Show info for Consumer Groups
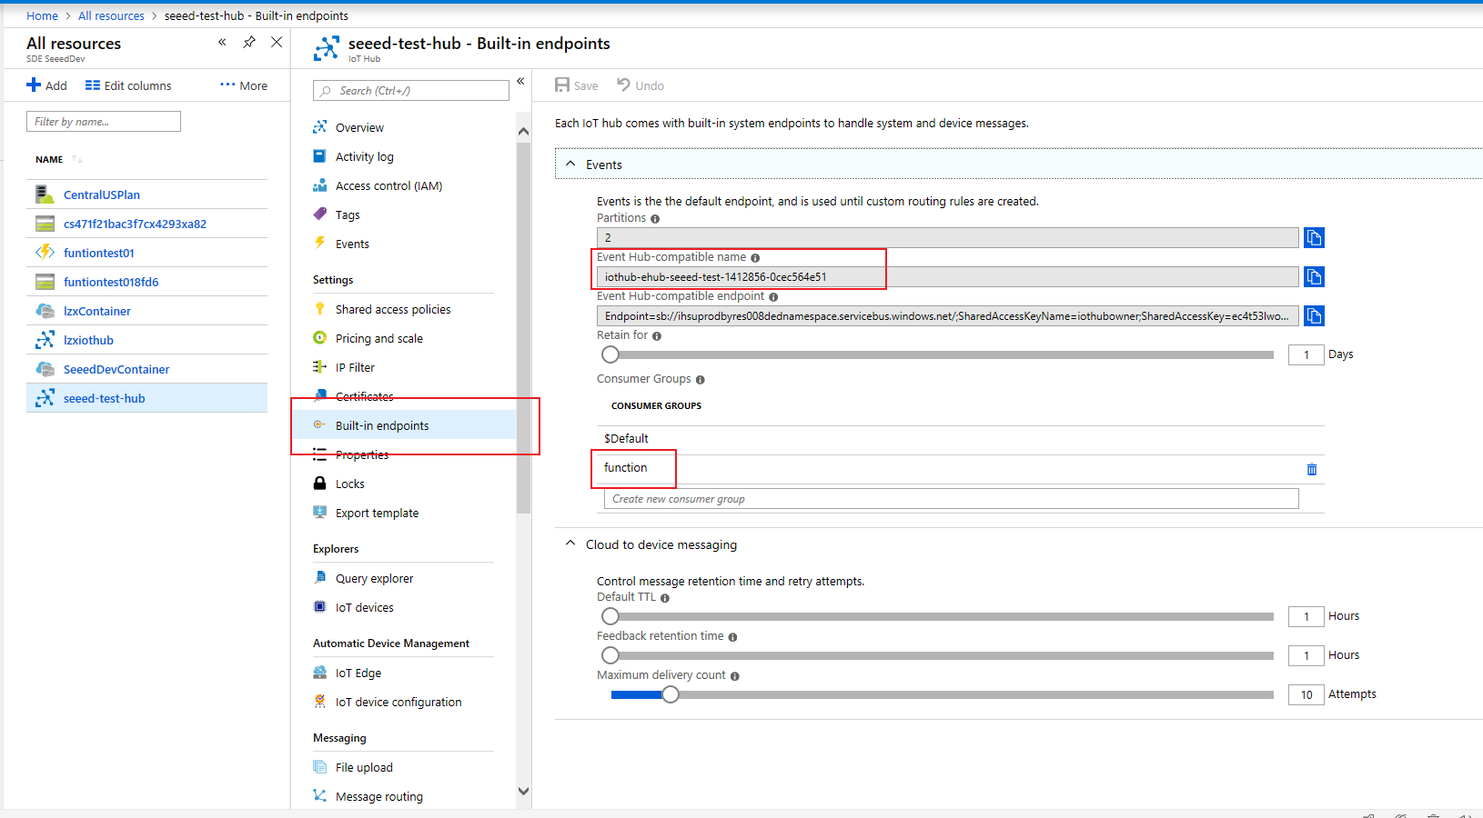 [700, 380]
